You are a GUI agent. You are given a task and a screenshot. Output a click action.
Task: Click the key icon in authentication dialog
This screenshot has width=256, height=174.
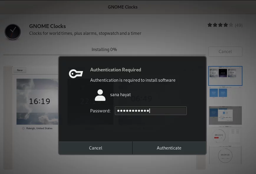(x=76, y=73)
